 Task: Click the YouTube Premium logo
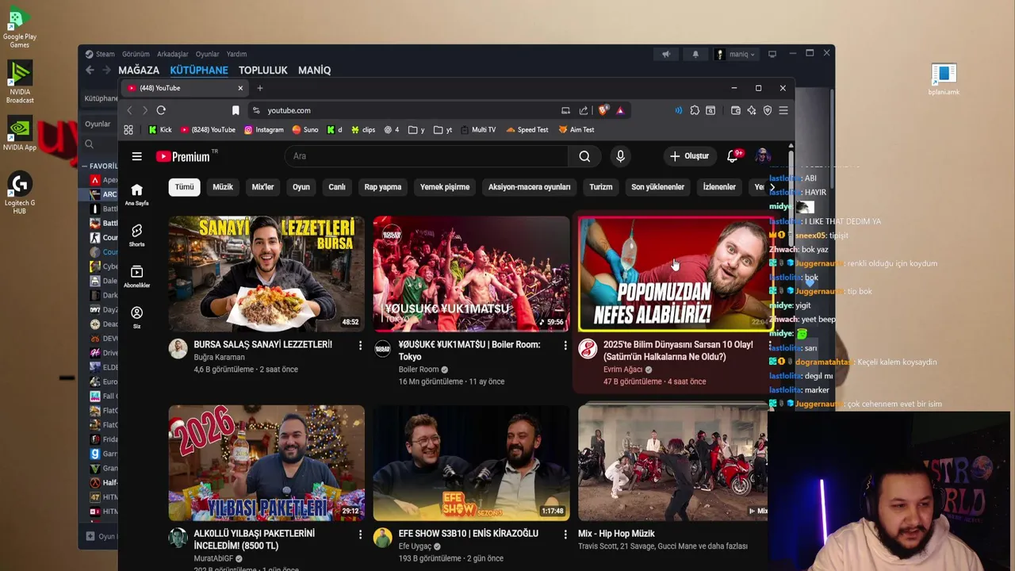(x=183, y=156)
